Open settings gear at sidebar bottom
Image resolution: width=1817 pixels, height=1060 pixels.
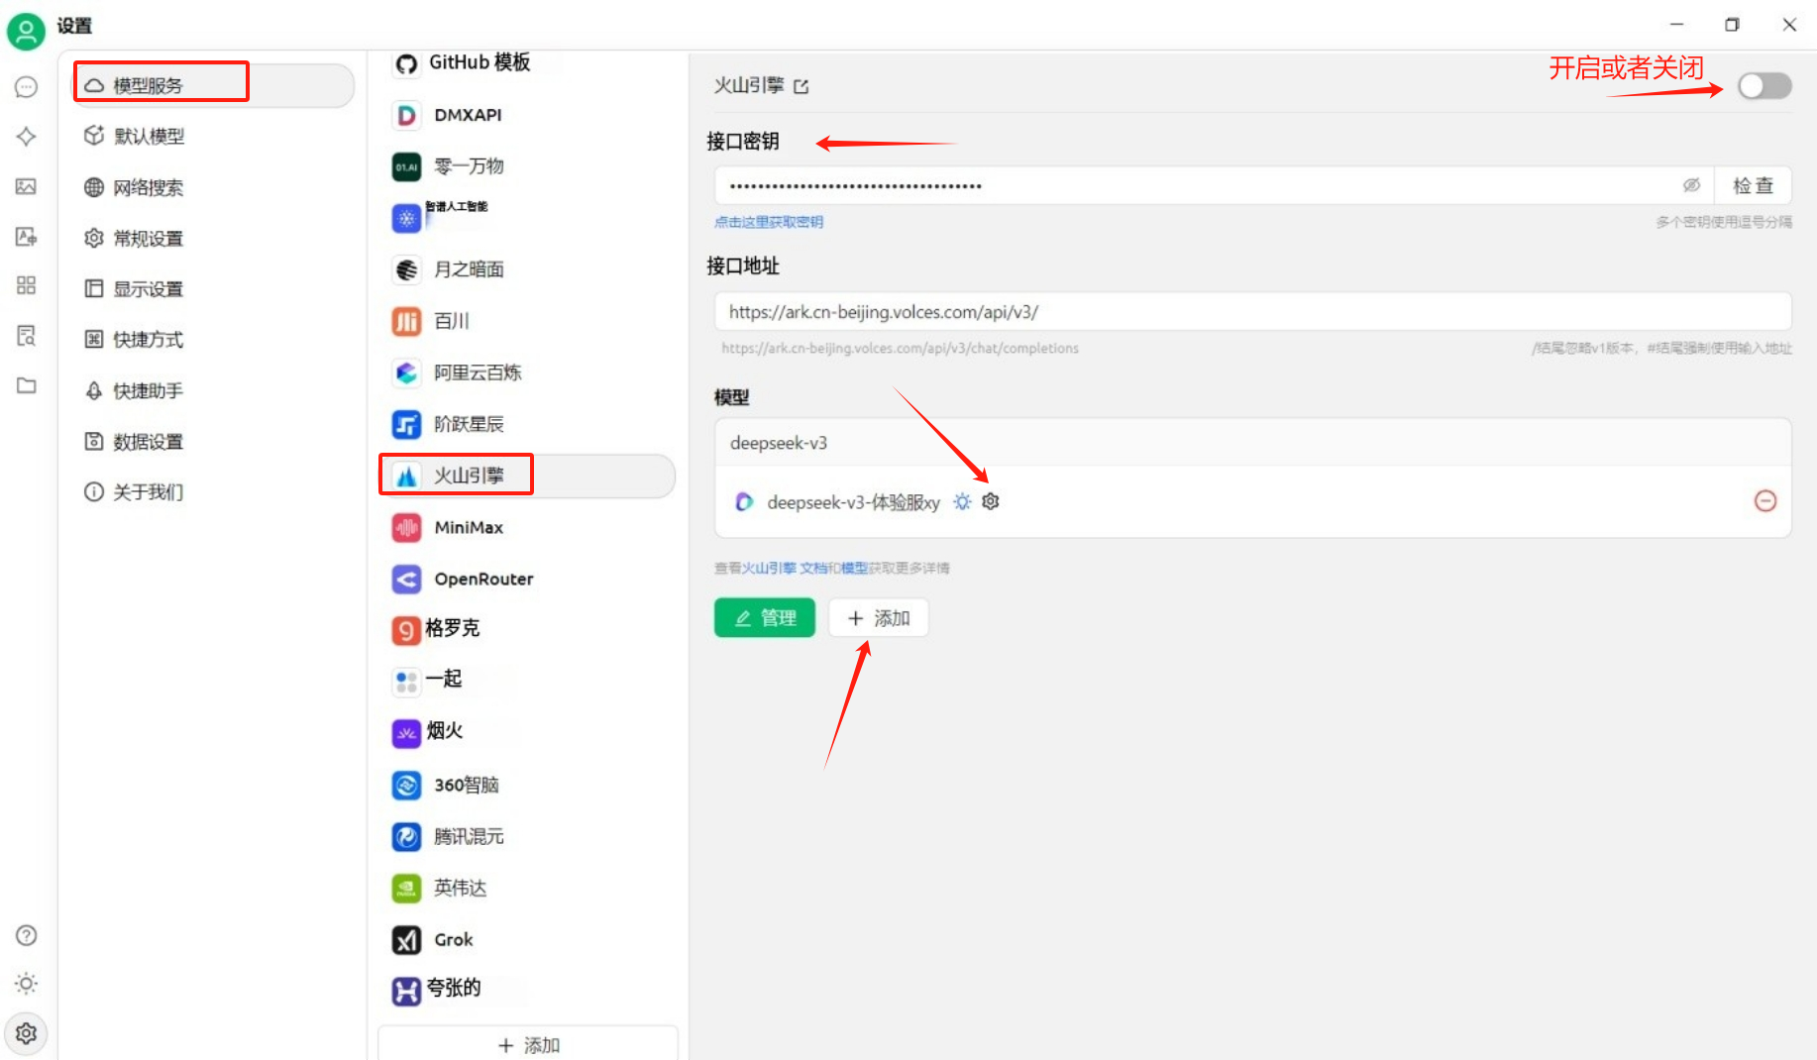(26, 1033)
